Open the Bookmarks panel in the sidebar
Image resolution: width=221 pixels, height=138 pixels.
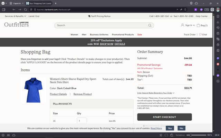click(x=218, y=16)
